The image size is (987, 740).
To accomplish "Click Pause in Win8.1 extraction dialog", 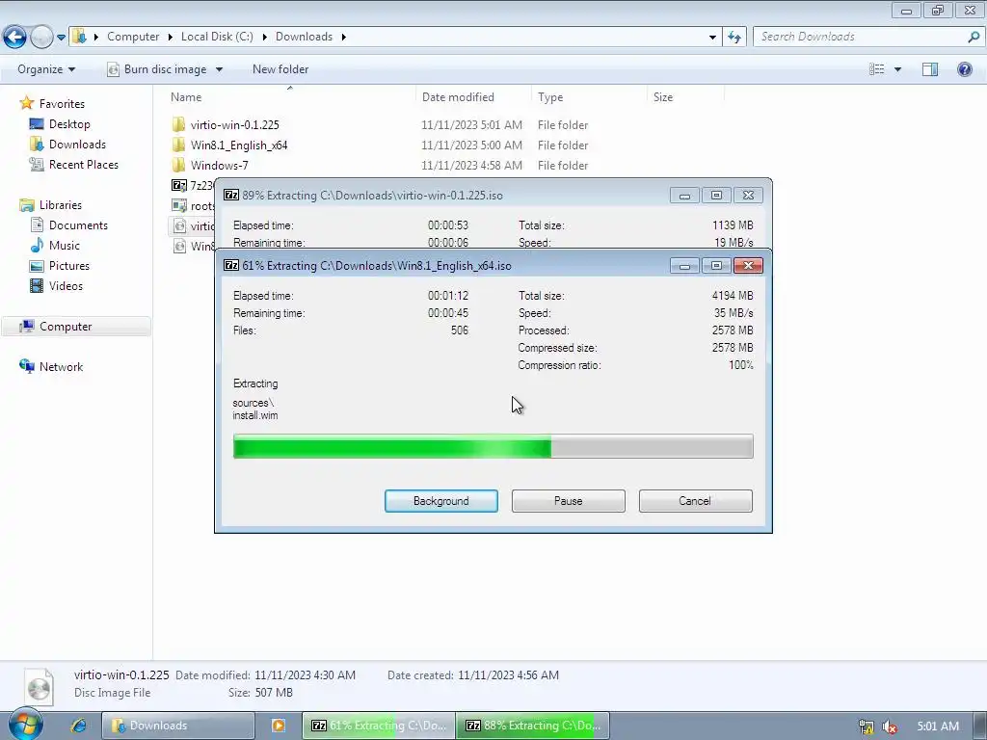I will point(568,501).
